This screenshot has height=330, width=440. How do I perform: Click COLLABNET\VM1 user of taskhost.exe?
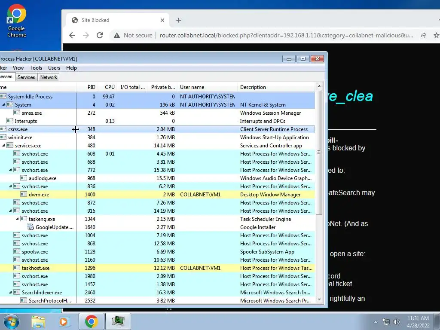(200, 268)
